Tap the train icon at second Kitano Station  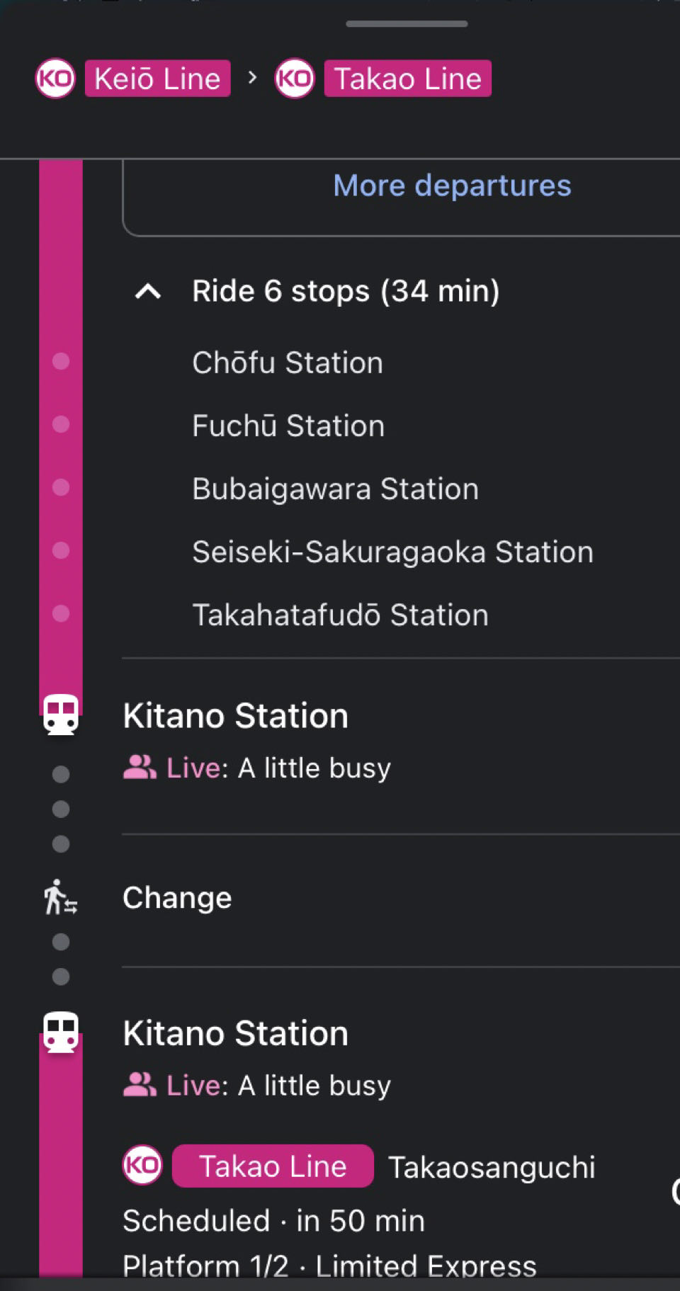(x=61, y=1033)
